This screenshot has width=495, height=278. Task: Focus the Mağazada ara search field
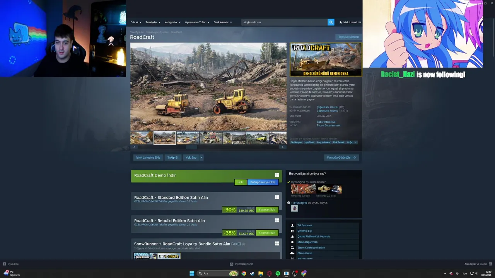click(x=284, y=22)
